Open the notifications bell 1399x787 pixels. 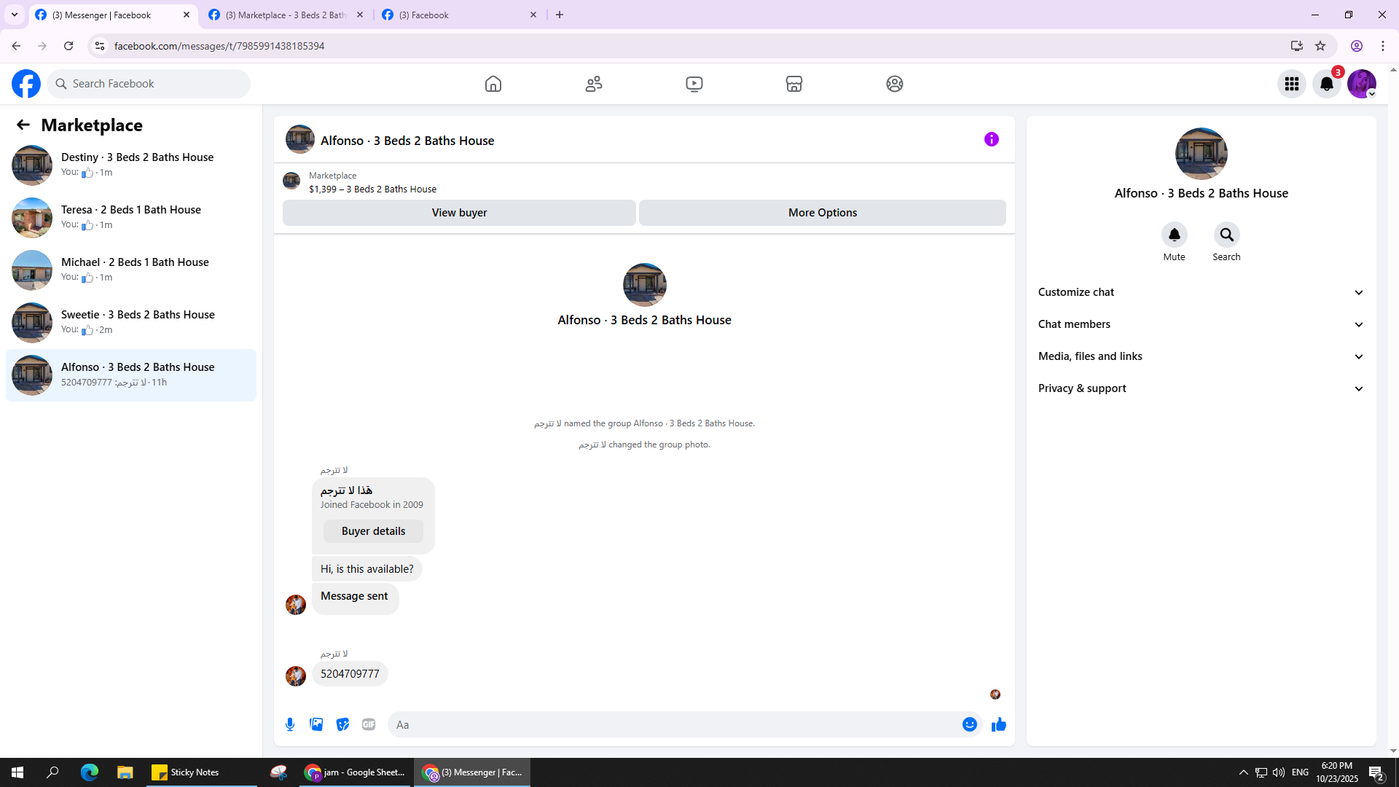1326,84
